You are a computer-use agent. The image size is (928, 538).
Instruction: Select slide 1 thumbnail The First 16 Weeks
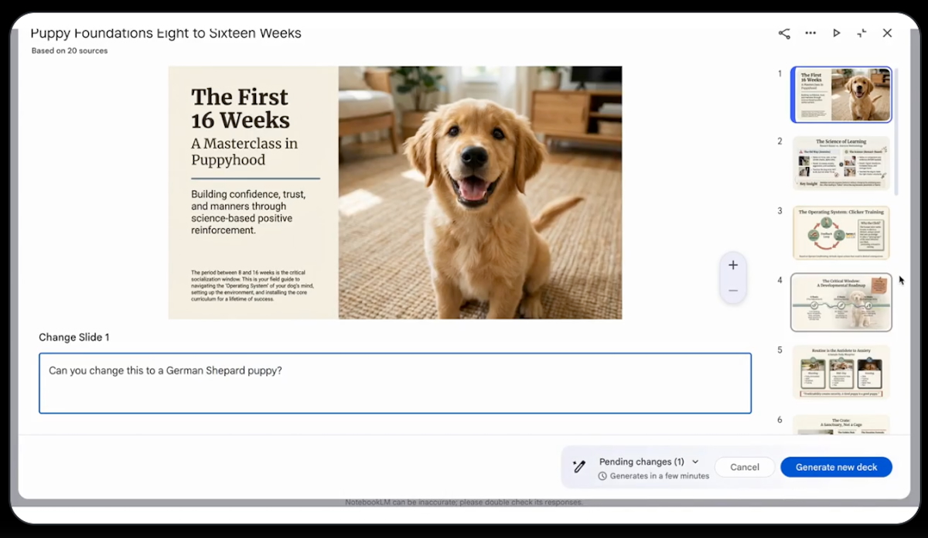pyautogui.click(x=841, y=94)
